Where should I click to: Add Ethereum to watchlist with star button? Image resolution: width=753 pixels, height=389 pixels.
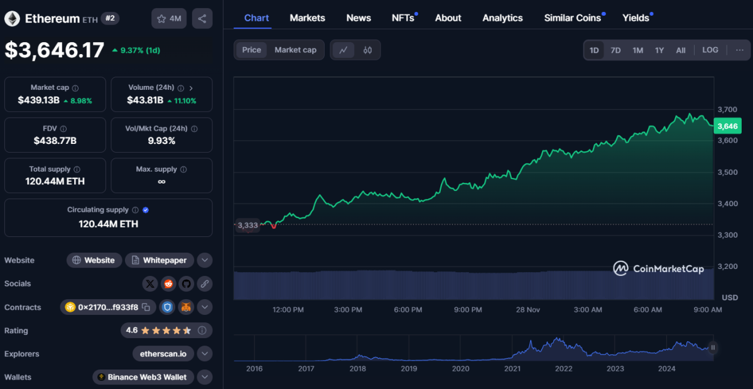tap(169, 19)
